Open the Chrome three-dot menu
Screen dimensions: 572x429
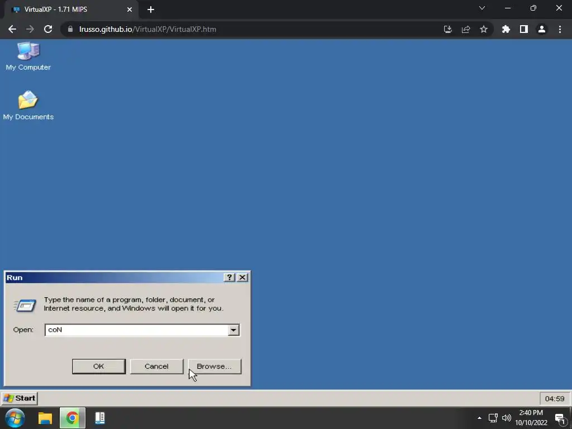click(560, 29)
